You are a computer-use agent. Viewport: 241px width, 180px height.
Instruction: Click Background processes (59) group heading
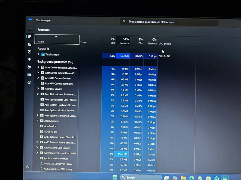(x=55, y=62)
